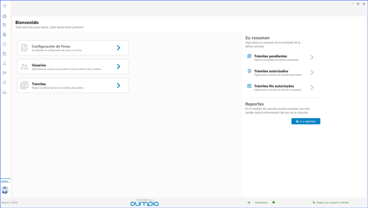
Task: Click the round plus icon in sidebar
Action: tap(5, 16)
